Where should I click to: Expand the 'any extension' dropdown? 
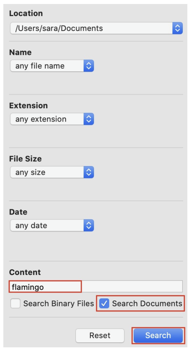[52, 119]
